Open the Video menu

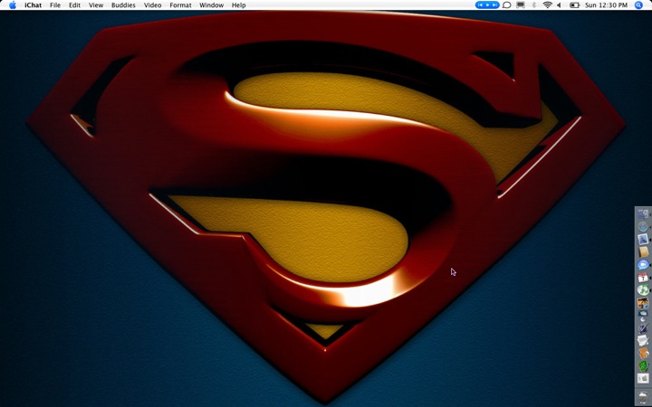[152, 5]
